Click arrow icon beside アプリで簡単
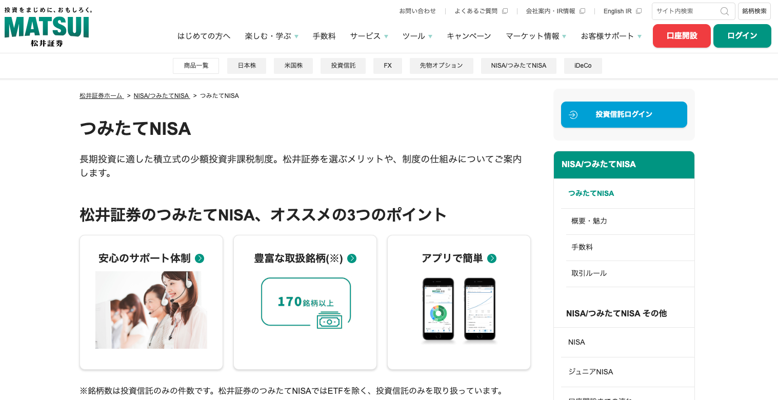The width and height of the screenshot is (778, 400). click(492, 258)
